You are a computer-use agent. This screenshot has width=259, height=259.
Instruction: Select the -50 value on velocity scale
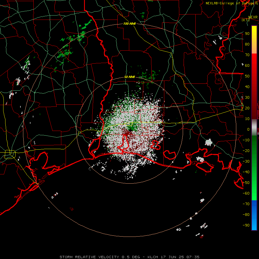(x=246, y=183)
